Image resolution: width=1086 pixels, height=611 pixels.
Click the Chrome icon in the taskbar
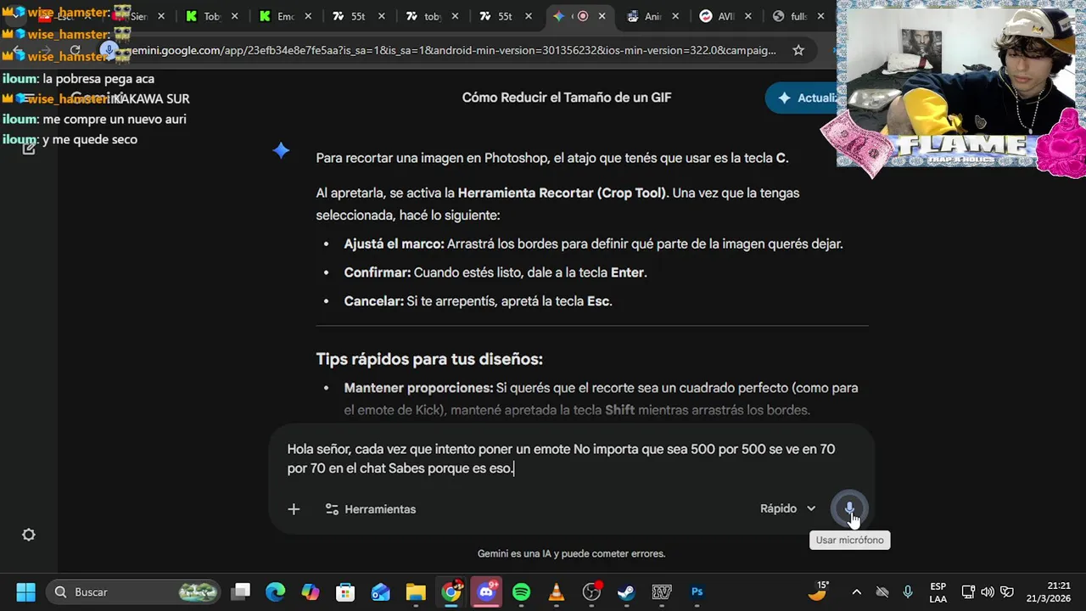point(451,591)
